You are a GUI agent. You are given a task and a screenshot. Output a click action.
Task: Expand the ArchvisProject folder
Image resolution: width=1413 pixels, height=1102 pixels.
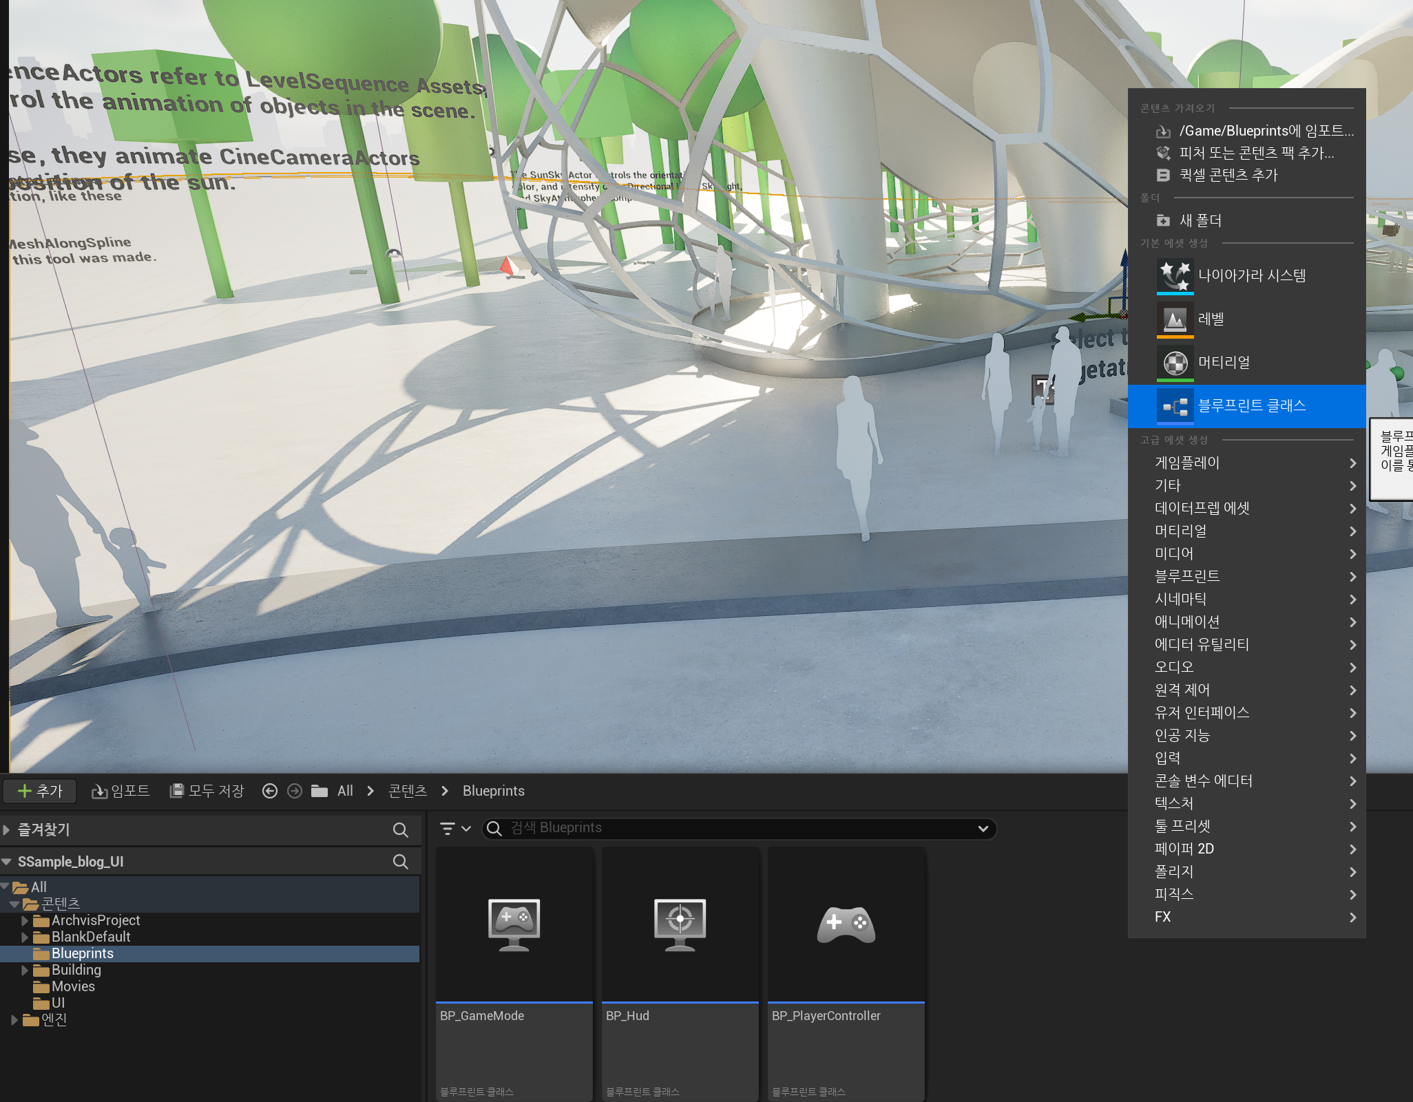pos(25,920)
